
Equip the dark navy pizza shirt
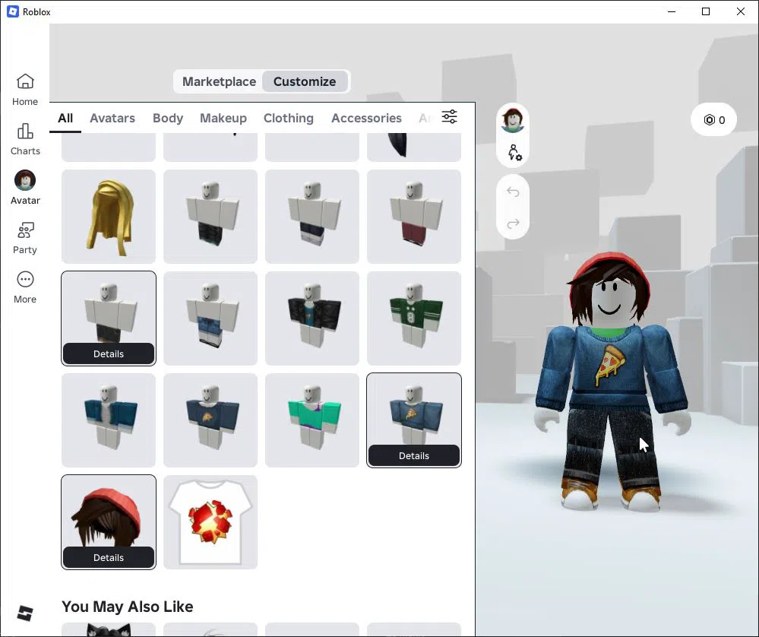point(210,420)
